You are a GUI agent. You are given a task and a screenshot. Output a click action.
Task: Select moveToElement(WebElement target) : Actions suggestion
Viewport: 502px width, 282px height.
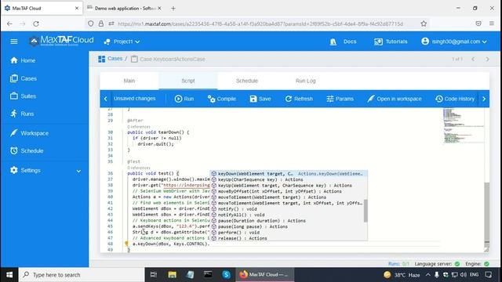(289, 197)
